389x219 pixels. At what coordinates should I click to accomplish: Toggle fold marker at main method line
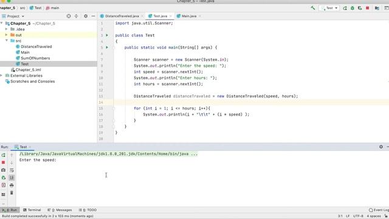point(114,47)
